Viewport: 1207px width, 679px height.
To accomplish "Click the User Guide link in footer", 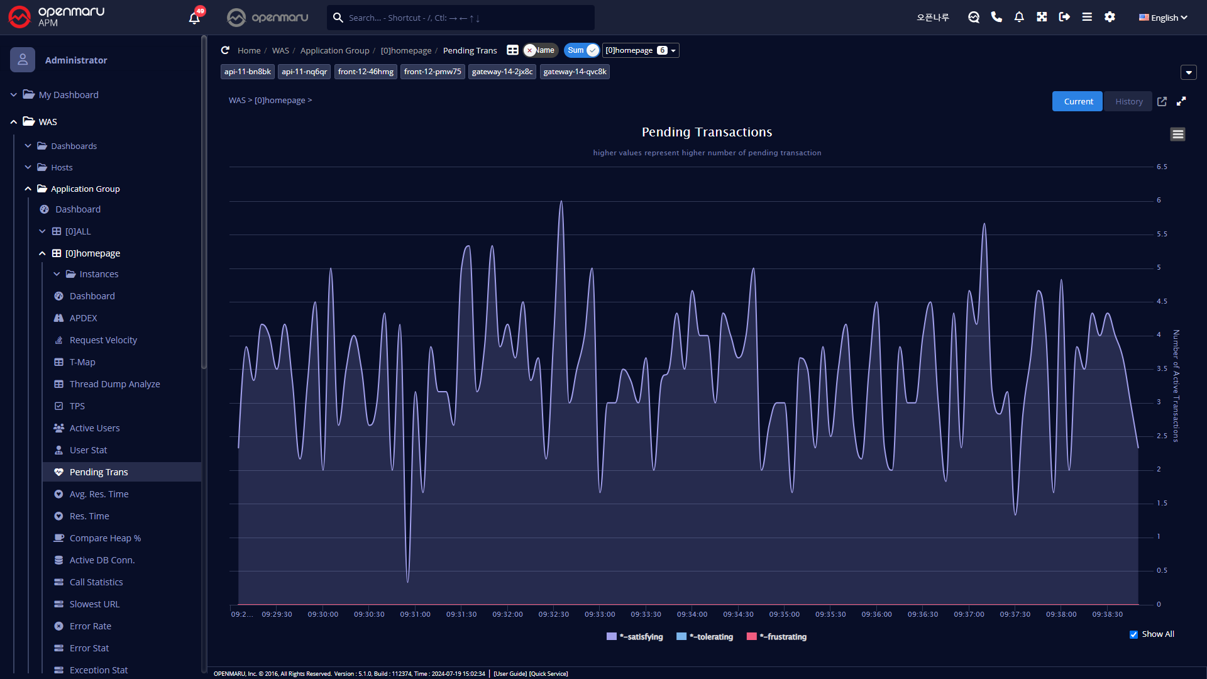I will pos(510,673).
